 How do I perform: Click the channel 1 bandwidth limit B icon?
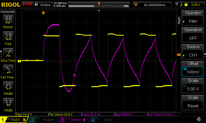tap(24, 120)
